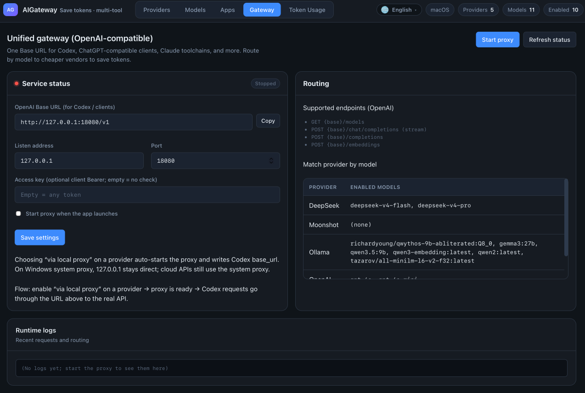This screenshot has height=393, width=585.
Task: Click the Access key input field
Action: point(147,194)
